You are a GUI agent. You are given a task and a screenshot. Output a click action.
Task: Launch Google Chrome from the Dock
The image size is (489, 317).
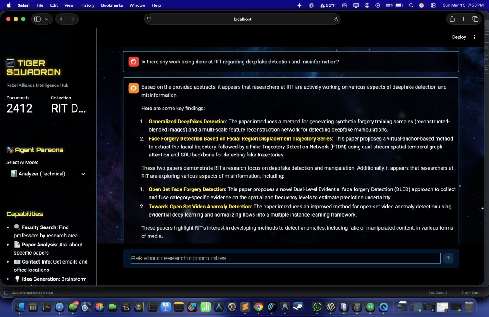pyautogui.click(x=258, y=307)
